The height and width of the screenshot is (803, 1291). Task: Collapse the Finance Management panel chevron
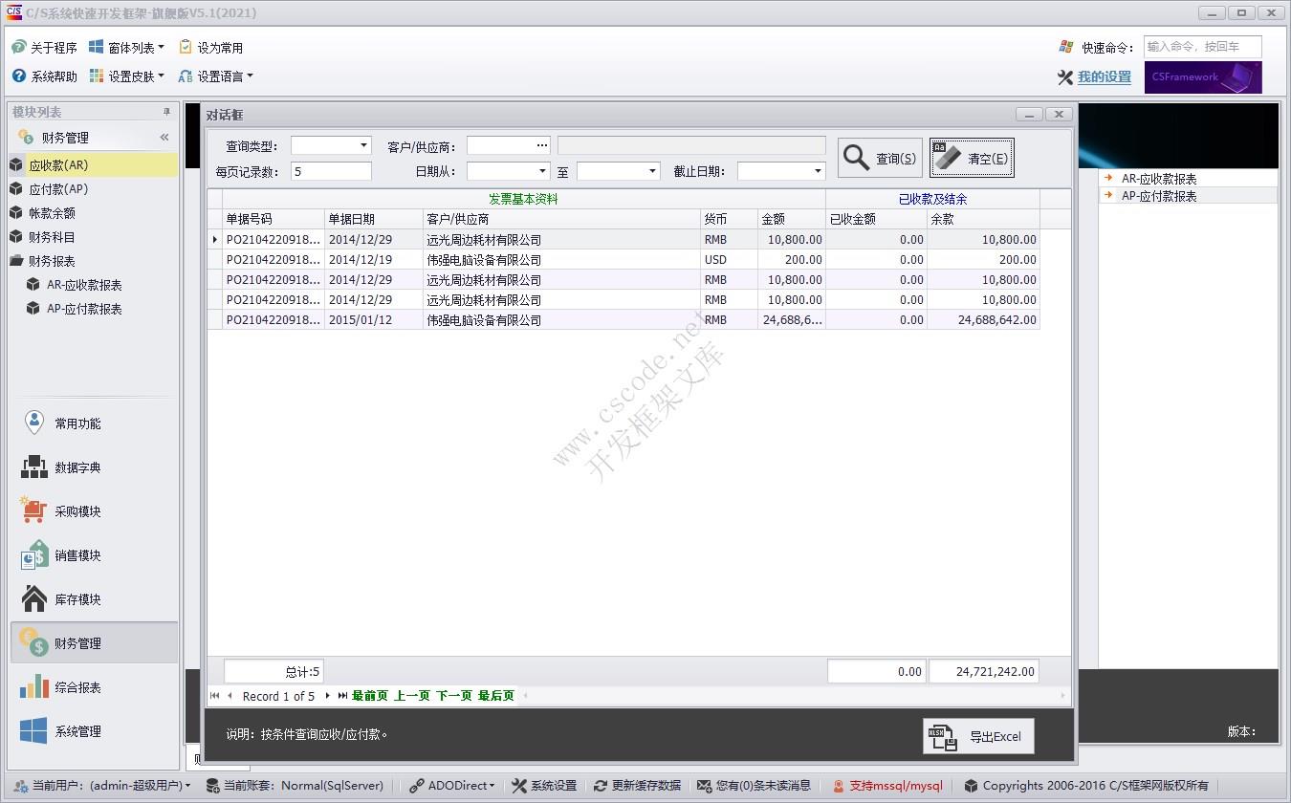pyautogui.click(x=164, y=138)
